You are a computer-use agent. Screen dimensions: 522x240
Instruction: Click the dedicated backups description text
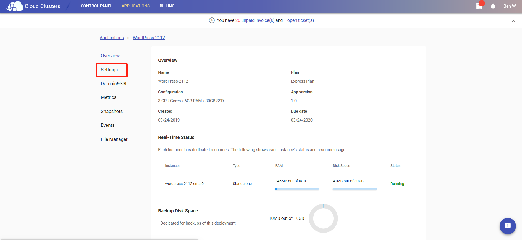coord(198,223)
